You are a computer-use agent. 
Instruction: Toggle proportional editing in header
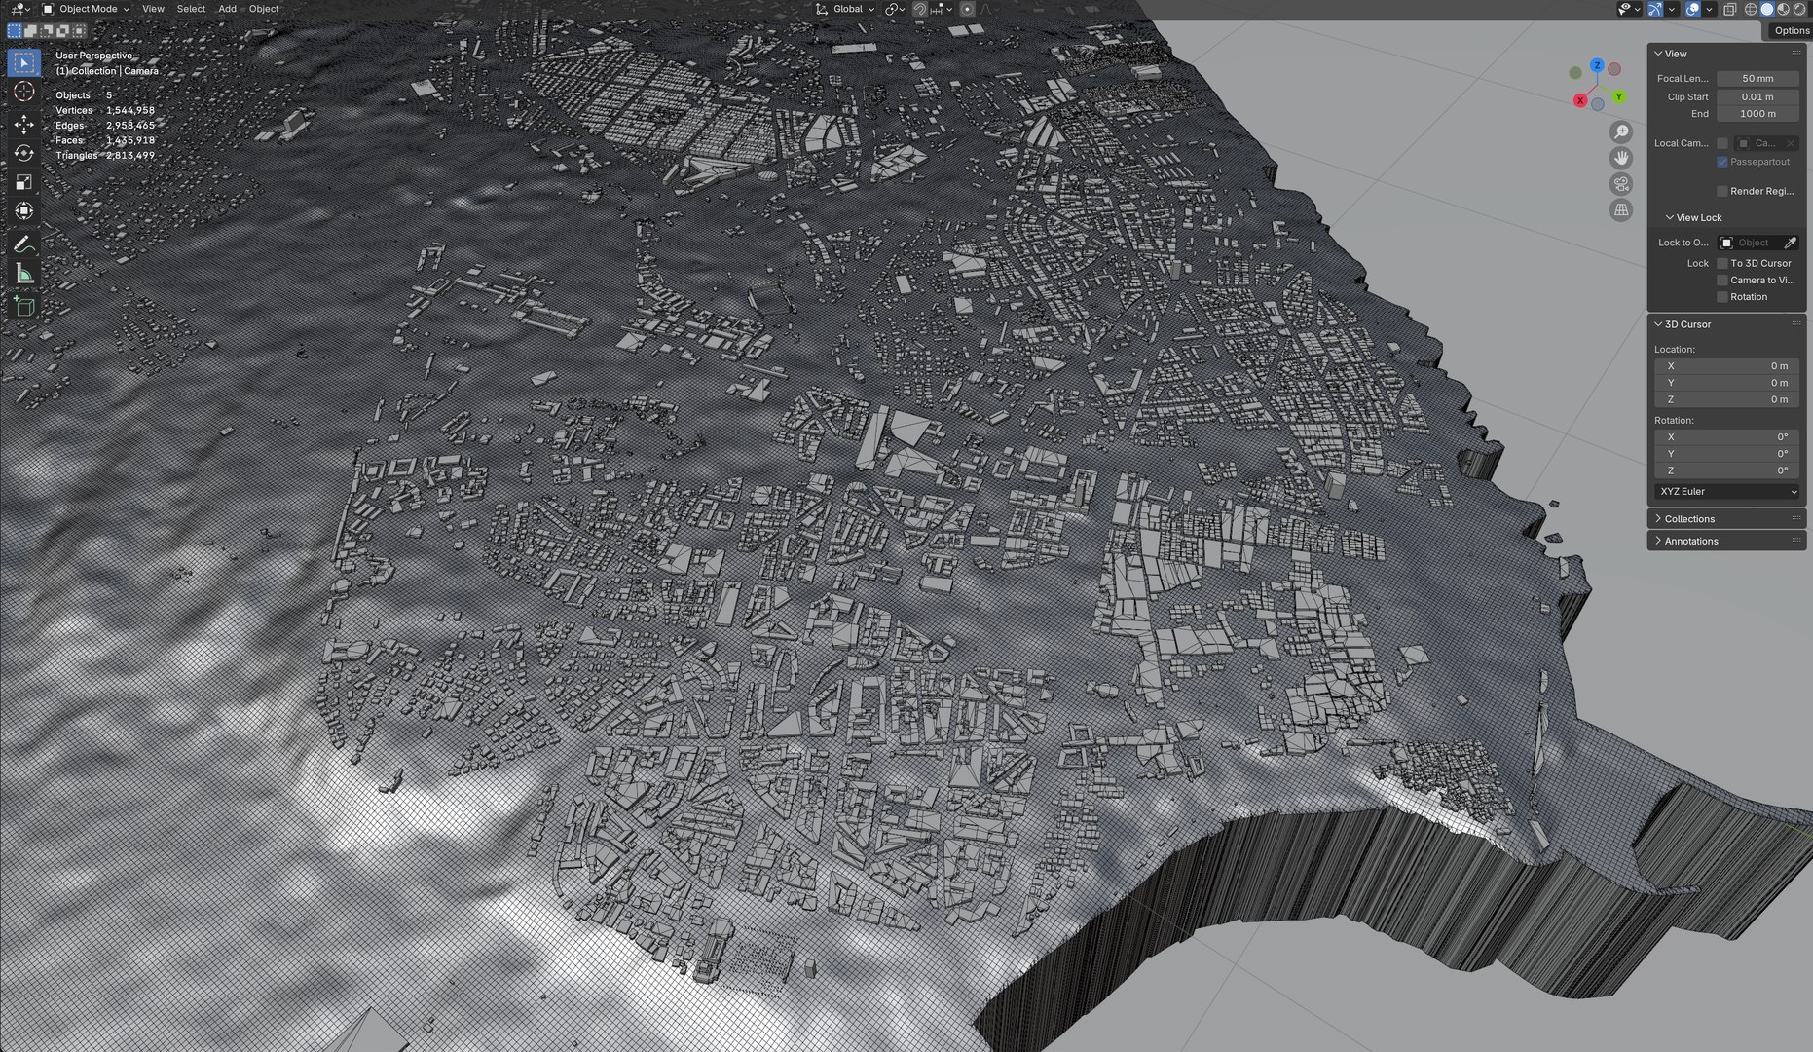coord(967,9)
